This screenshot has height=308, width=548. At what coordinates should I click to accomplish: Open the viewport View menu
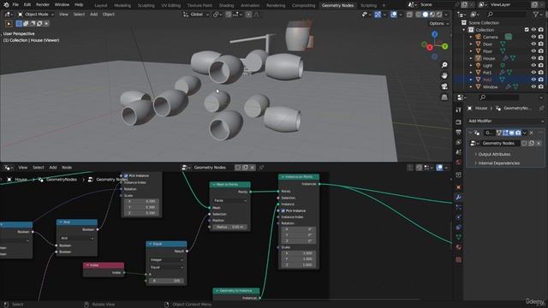pyautogui.click(x=63, y=15)
